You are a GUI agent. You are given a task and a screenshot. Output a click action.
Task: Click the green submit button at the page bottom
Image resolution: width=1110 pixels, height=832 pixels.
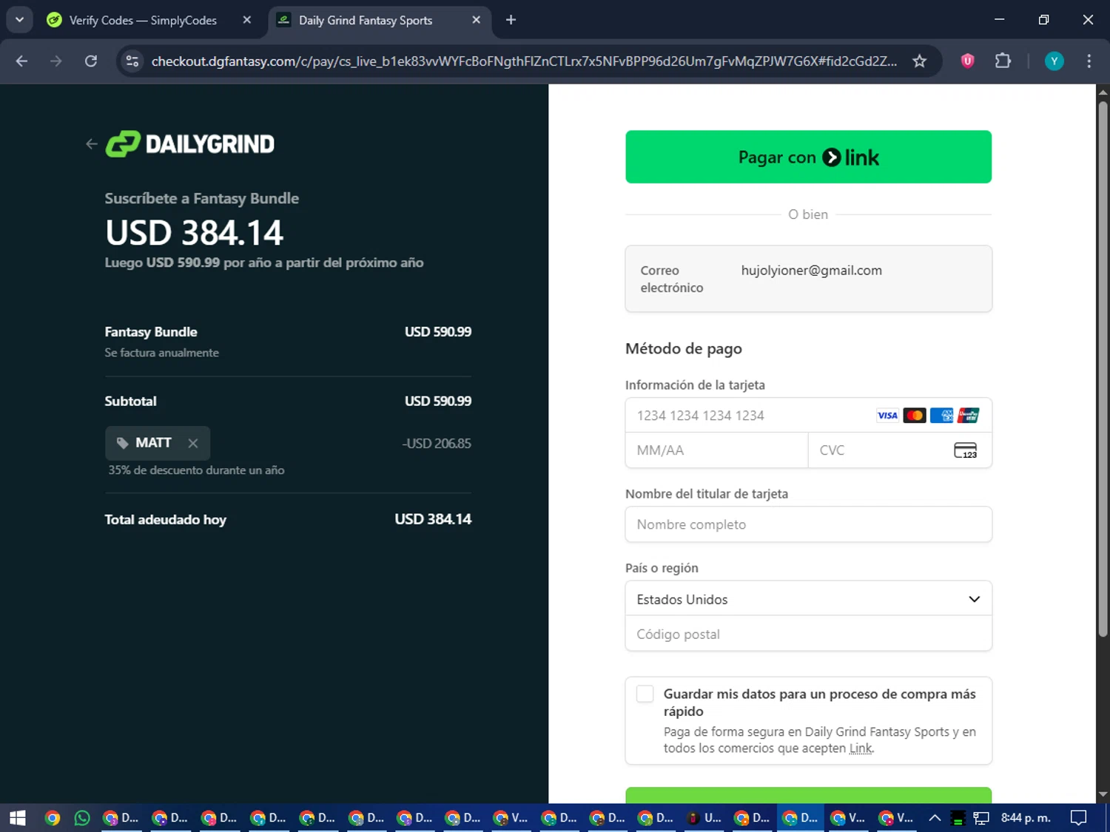[x=808, y=796]
